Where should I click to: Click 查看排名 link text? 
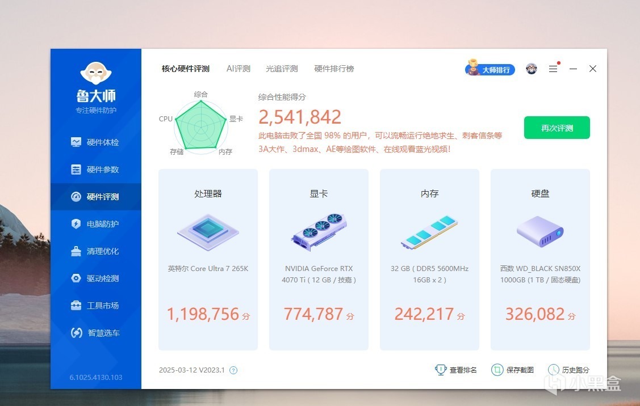coord(463,370)
